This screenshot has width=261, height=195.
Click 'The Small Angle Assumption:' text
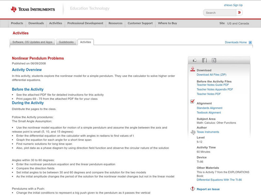(x=32, y=121)
